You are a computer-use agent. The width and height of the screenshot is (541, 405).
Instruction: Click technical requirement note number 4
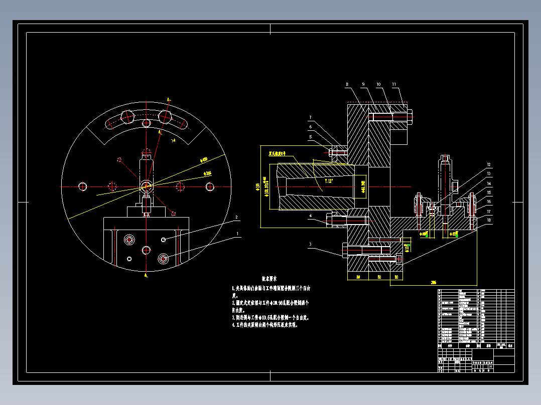(265, 325)
